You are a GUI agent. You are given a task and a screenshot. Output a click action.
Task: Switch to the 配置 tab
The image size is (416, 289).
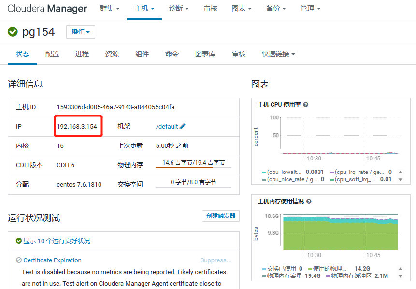(x=52, y=54)
